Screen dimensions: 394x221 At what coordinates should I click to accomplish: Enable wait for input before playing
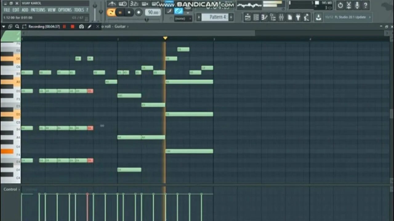123,4
